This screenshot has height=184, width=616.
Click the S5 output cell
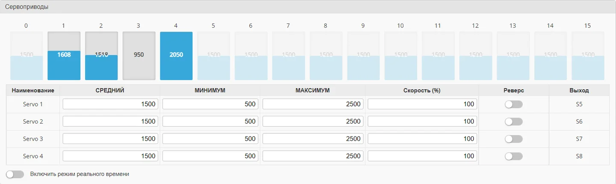coord(579,104)
